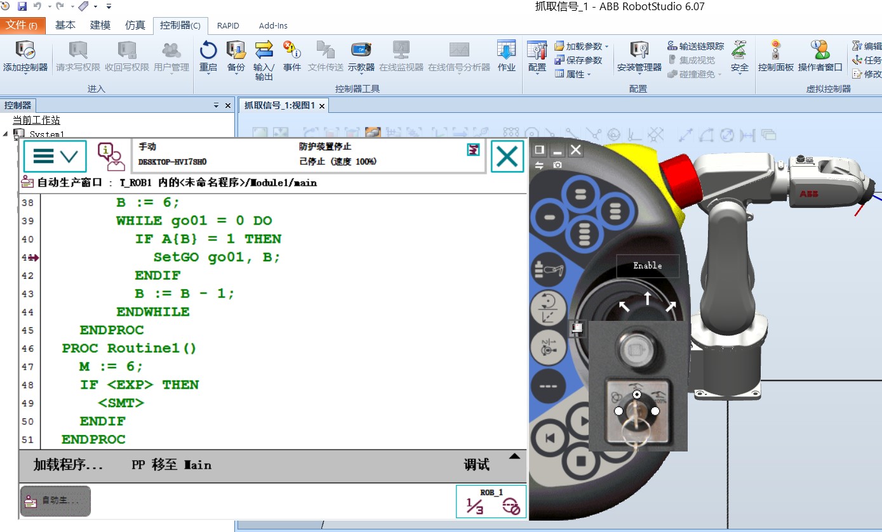Open the 控制面板 (Control Panel) icon
The height and width of the screenshot is (532, 882).
click(x=775, y=50)
